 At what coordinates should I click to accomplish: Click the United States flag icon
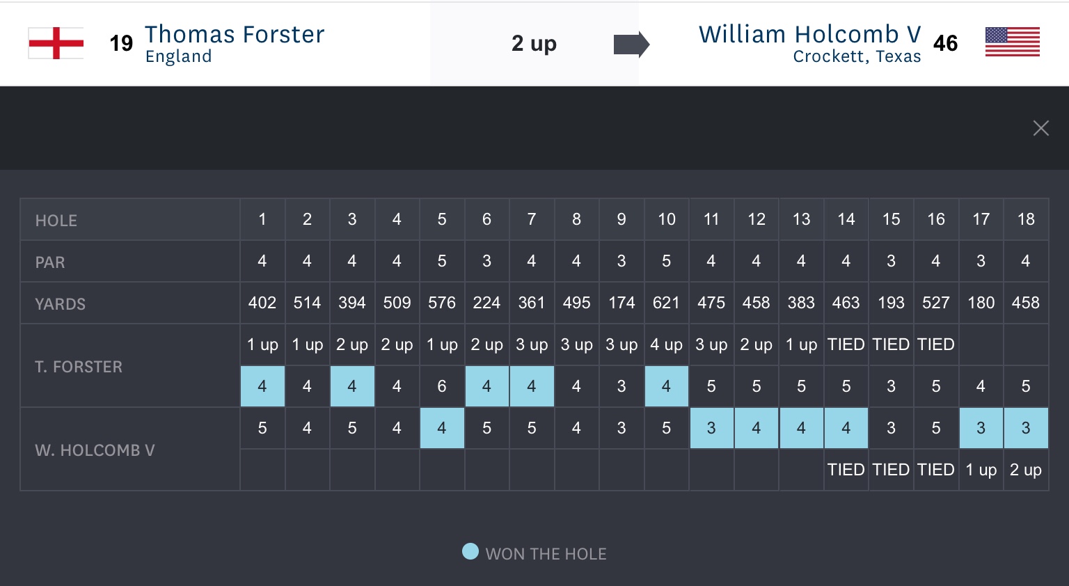pyautogui.click(x=1012, y=42)
